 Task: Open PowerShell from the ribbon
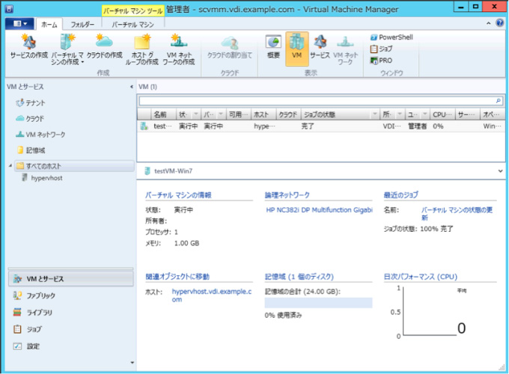[391, 37]
